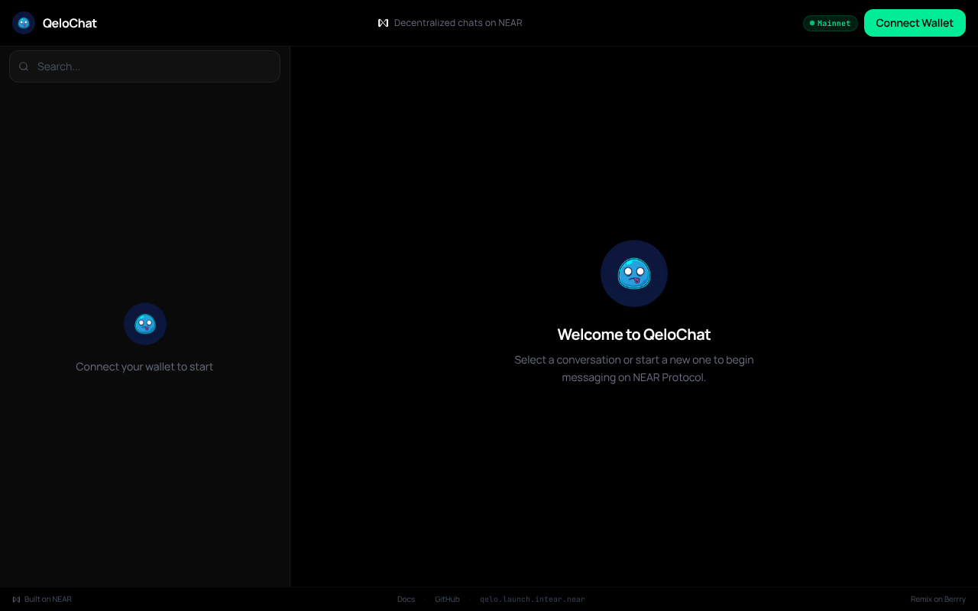Click the large QeloChat mascot in welcome area

633,273
